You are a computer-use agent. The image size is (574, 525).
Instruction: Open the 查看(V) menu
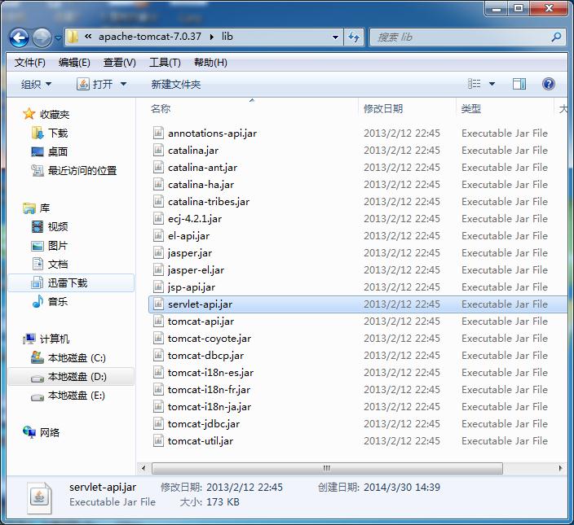tap(119, 63)
